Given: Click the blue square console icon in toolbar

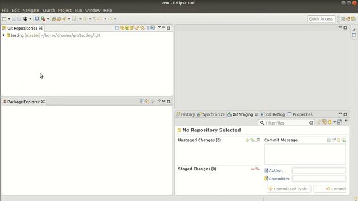Looking at the screenshot, I should [36, 18].
